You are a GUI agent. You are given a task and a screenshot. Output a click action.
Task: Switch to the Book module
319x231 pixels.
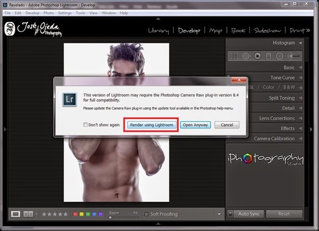point(238,30)
